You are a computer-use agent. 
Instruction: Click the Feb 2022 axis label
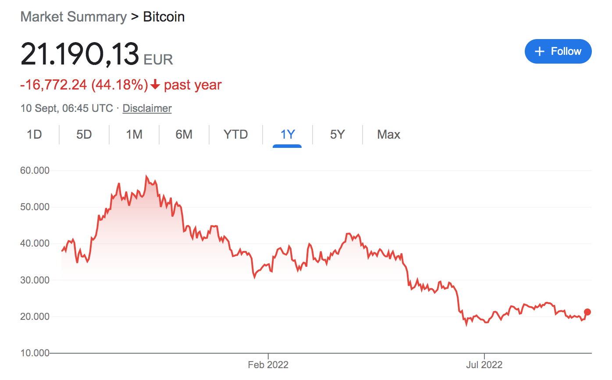[x=268, y=365]
